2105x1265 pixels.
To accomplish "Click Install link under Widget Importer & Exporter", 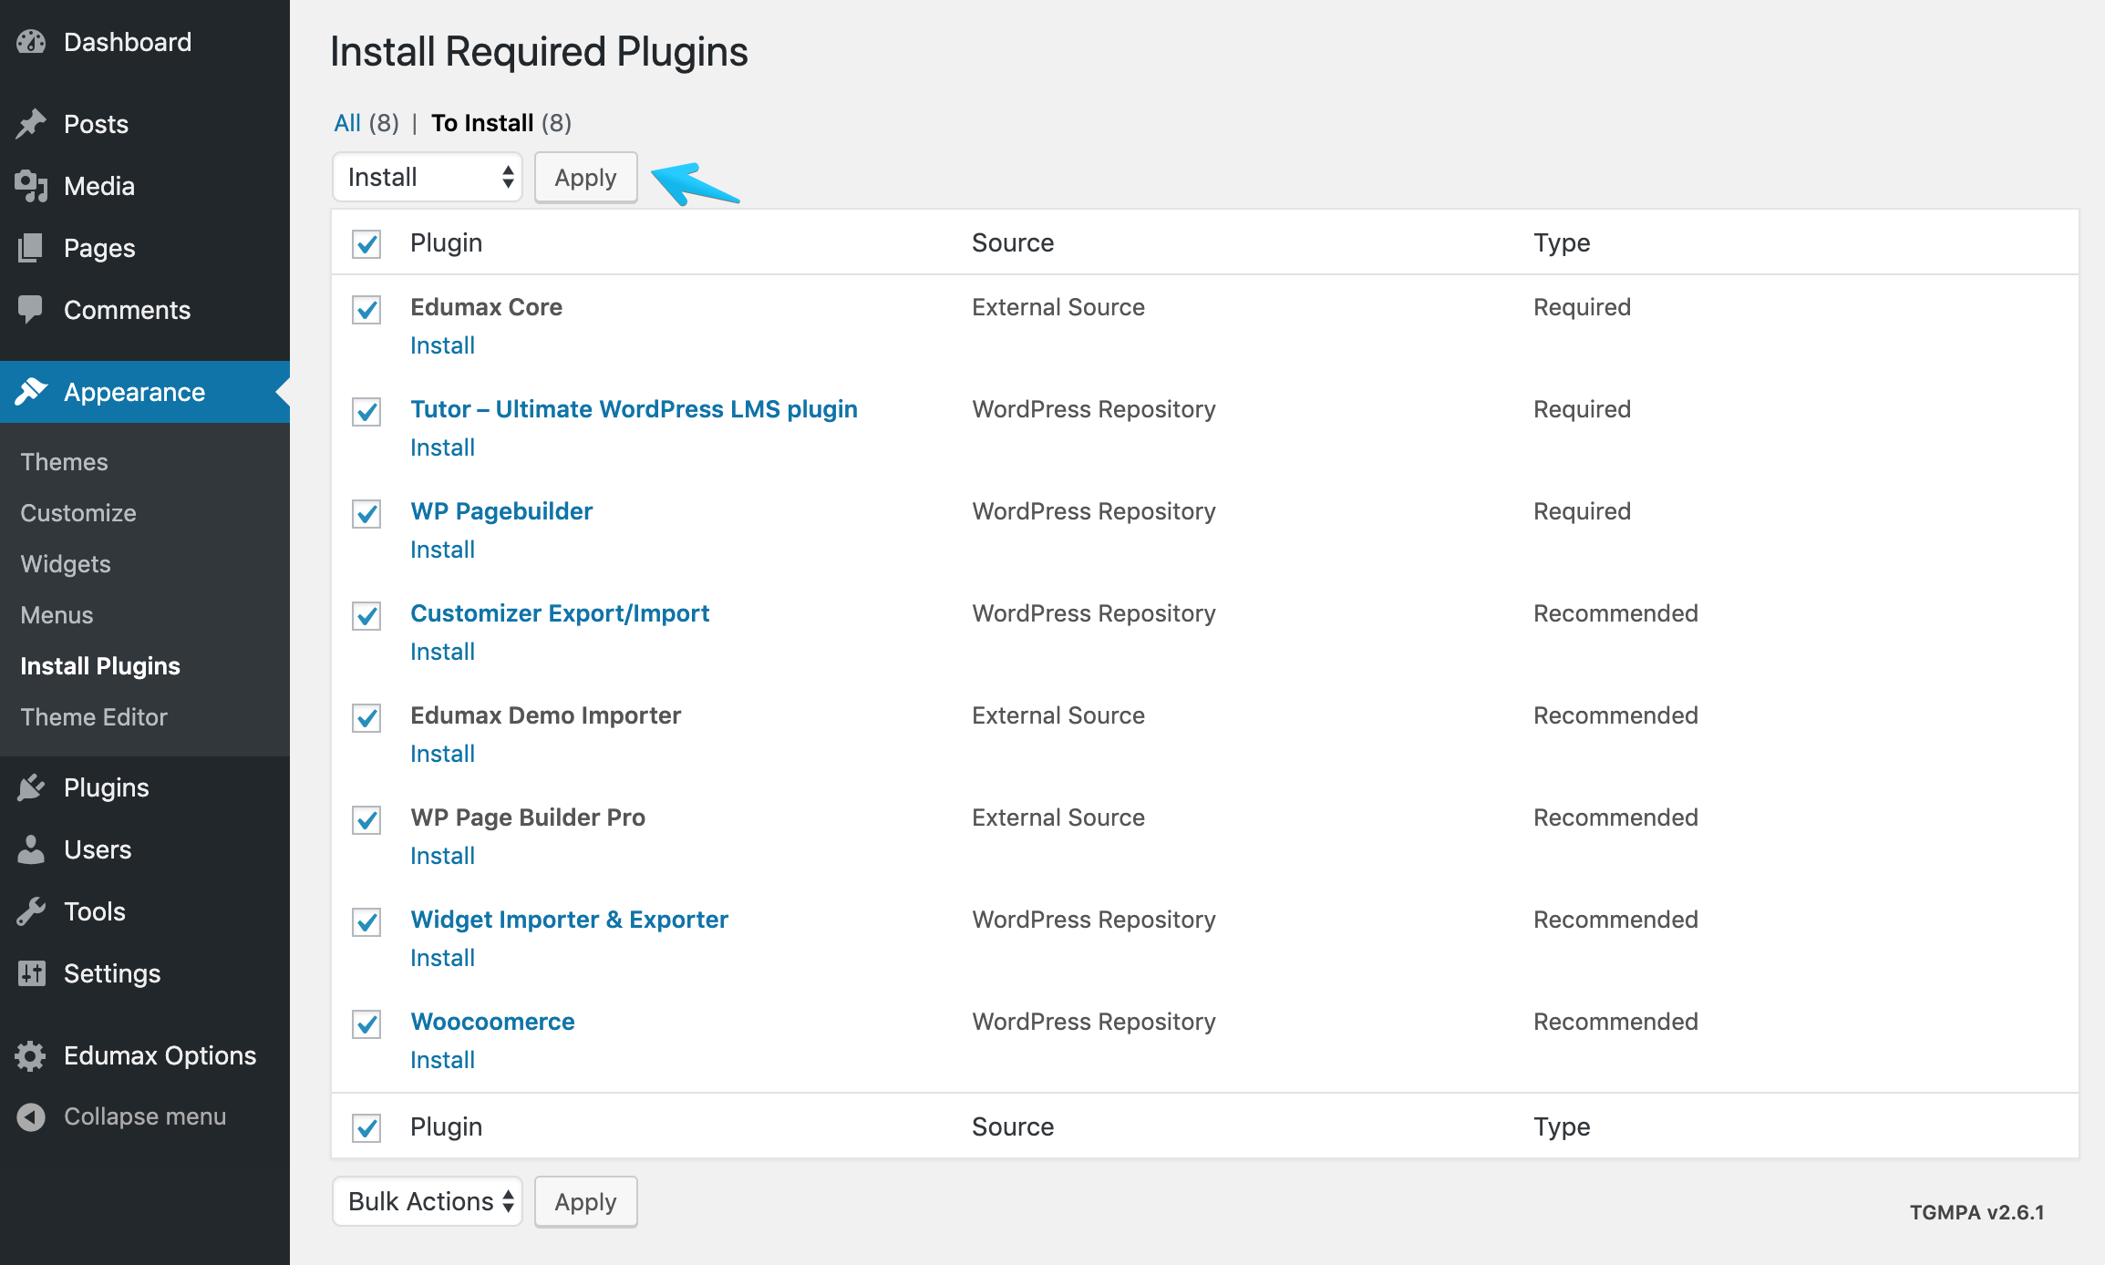I will click(x=442, y=958).
